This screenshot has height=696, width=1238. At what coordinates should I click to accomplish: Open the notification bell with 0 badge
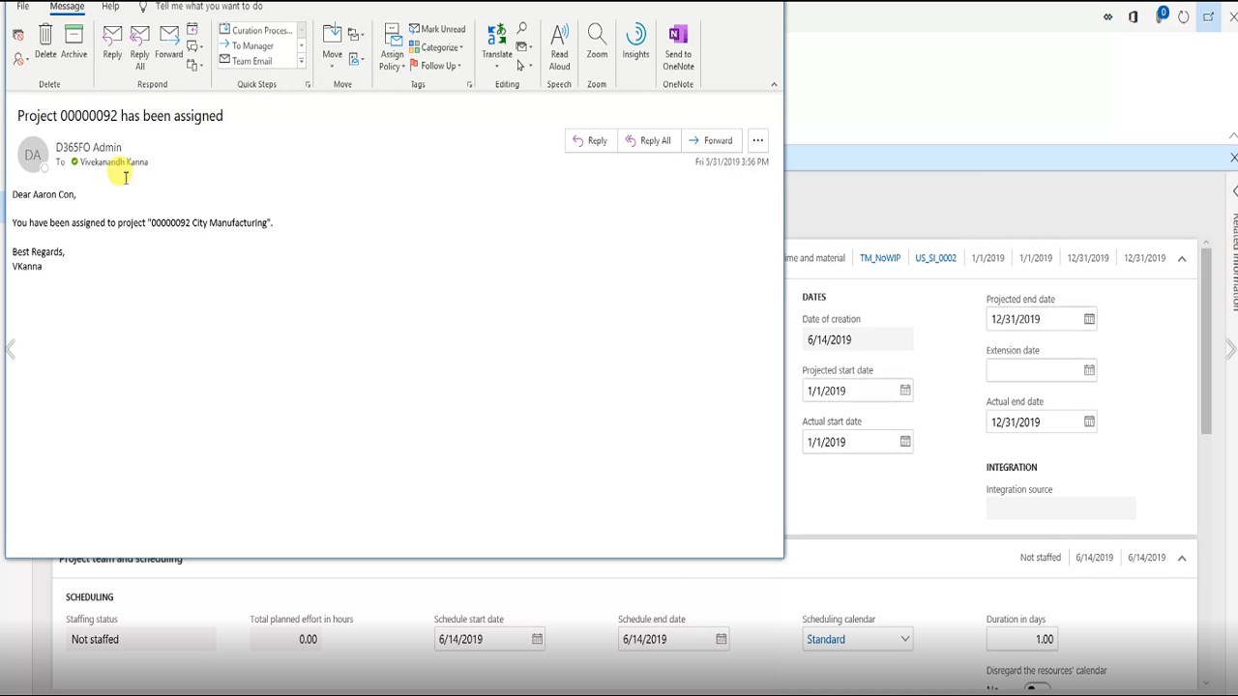coord(1160,15)
